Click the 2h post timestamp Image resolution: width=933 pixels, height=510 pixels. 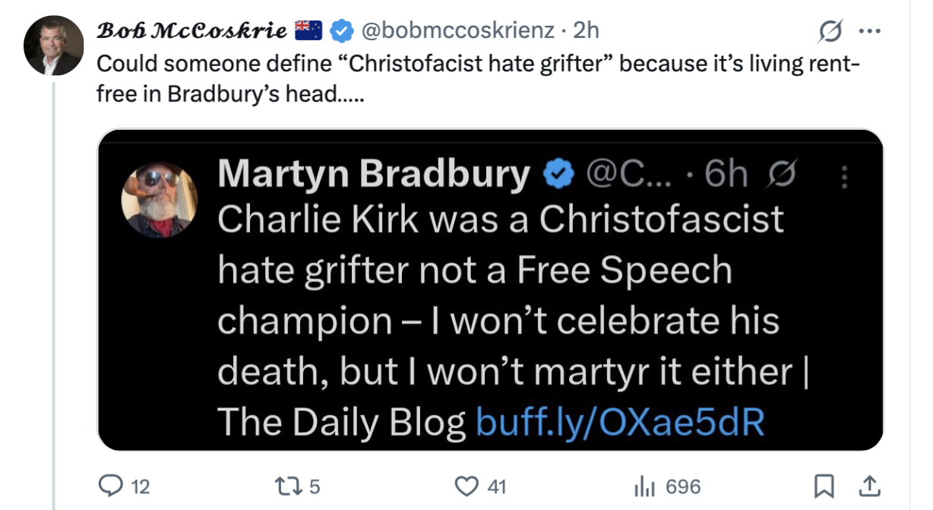[x=586, y=30]
